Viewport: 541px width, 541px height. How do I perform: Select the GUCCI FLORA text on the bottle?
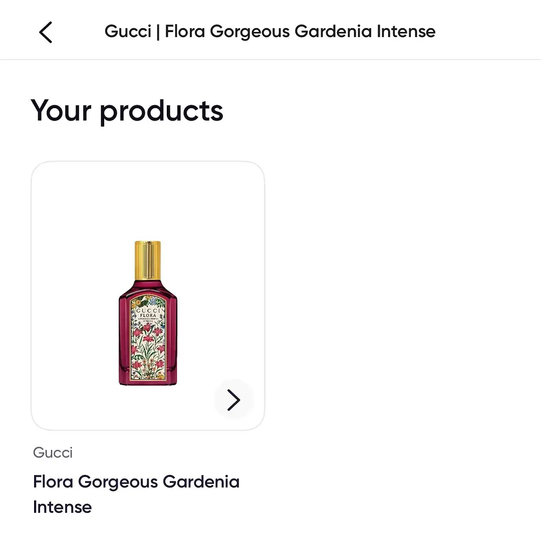148,313
